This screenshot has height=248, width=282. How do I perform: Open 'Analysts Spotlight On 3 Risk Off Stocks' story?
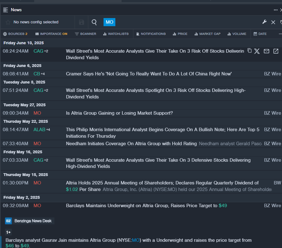(x=156, y=93)
